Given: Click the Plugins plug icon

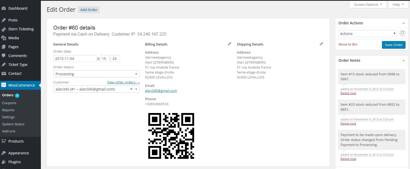Looking at the screenshot, I should pyautogui.click(x=4, y=162).
